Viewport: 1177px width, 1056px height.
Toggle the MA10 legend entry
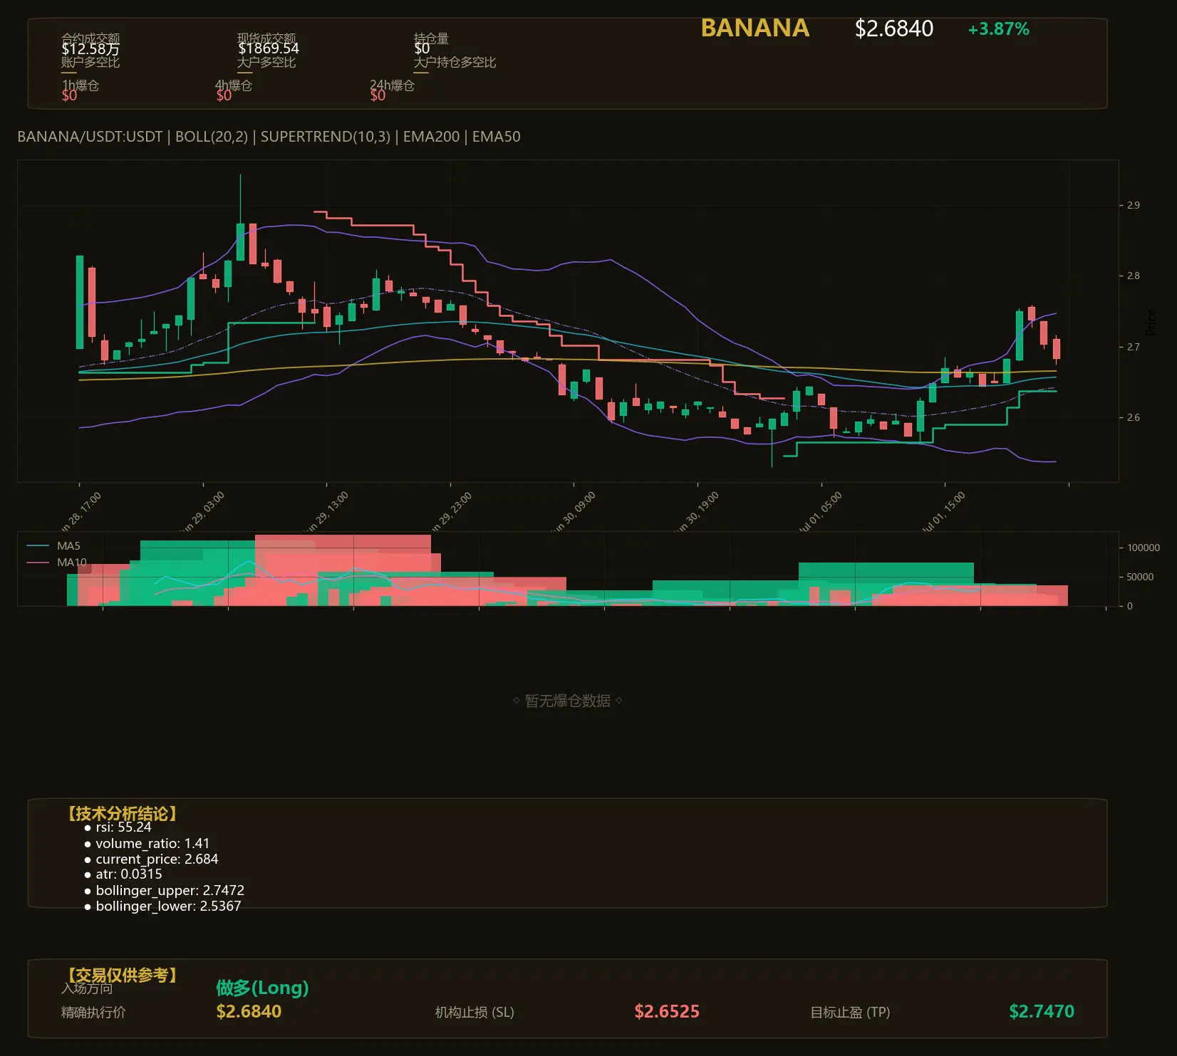(56, 563)
